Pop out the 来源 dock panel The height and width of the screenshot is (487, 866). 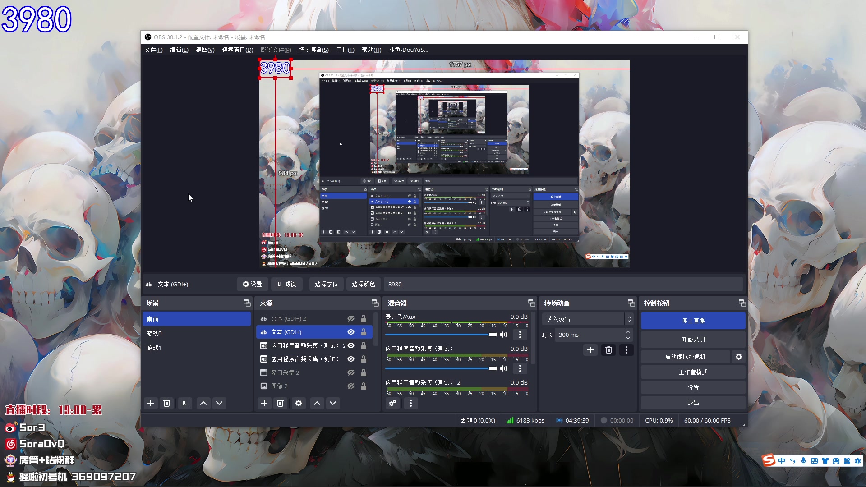tap(375, 303)
